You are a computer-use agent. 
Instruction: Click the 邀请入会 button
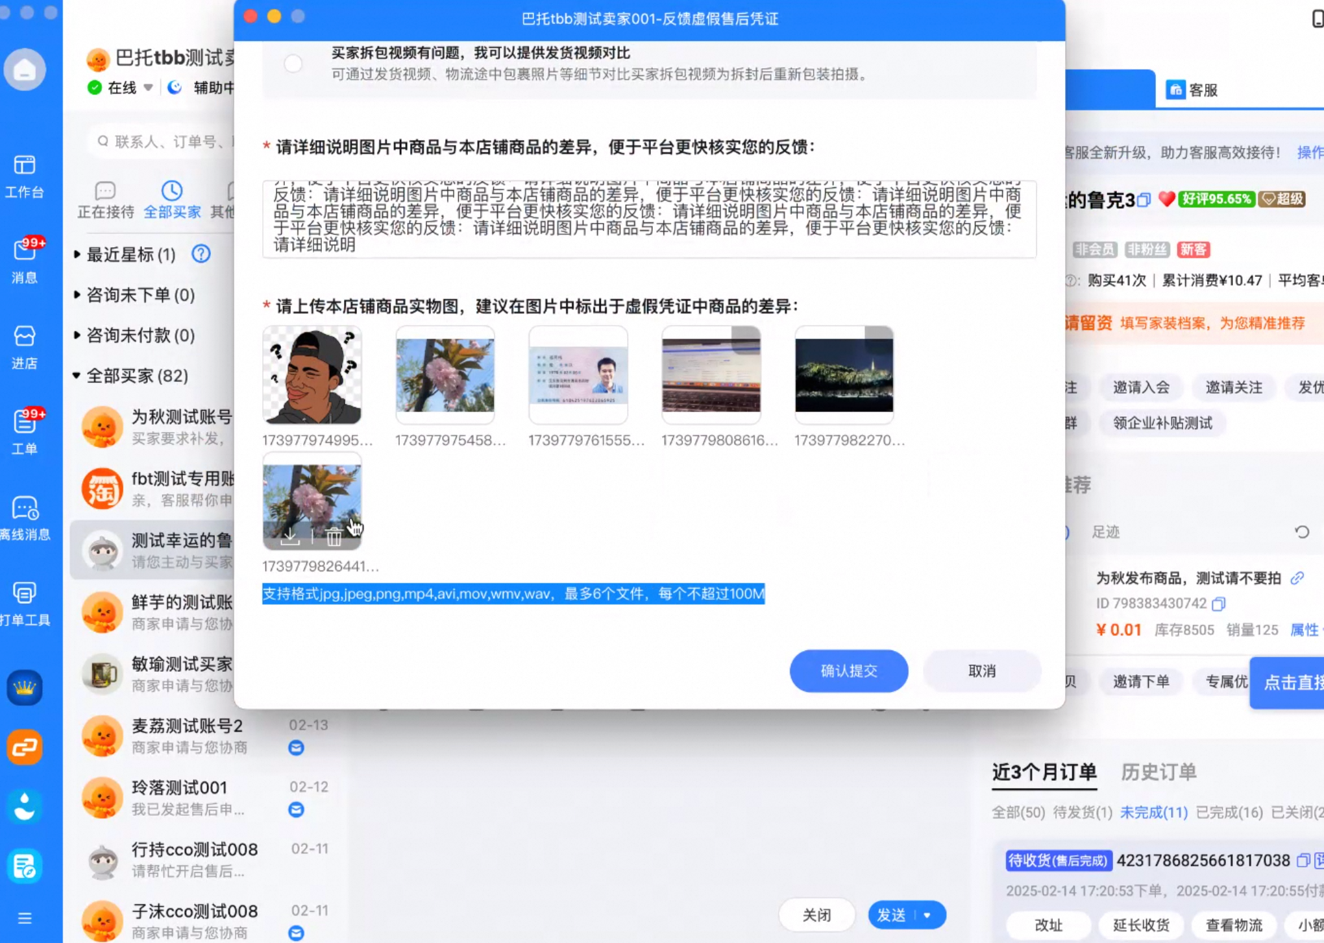coord(1142,387)
